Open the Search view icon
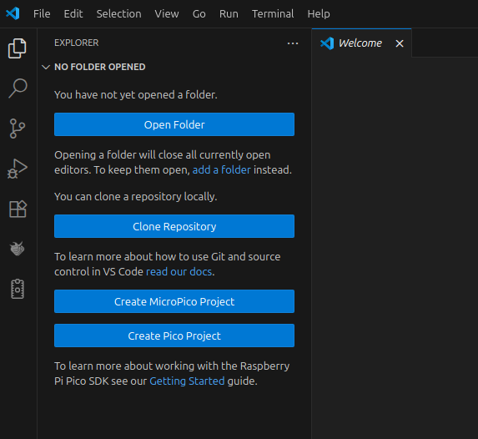This screenshot has width=478, height=439. 18,88
